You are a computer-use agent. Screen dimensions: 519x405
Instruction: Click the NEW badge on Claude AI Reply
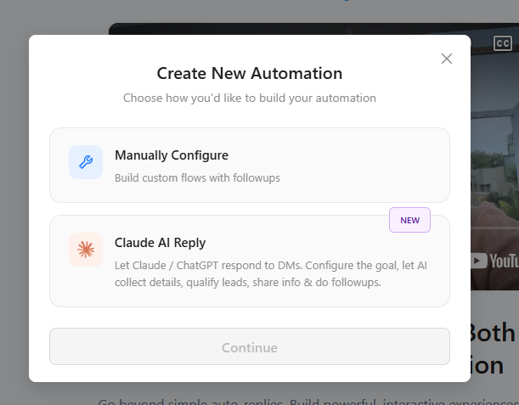tap(409, 220)
